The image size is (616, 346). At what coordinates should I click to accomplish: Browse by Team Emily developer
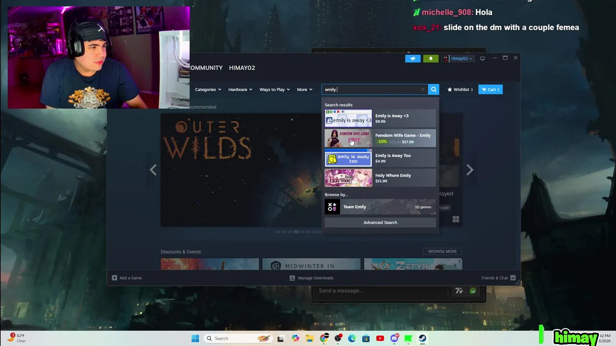point(380,207)
